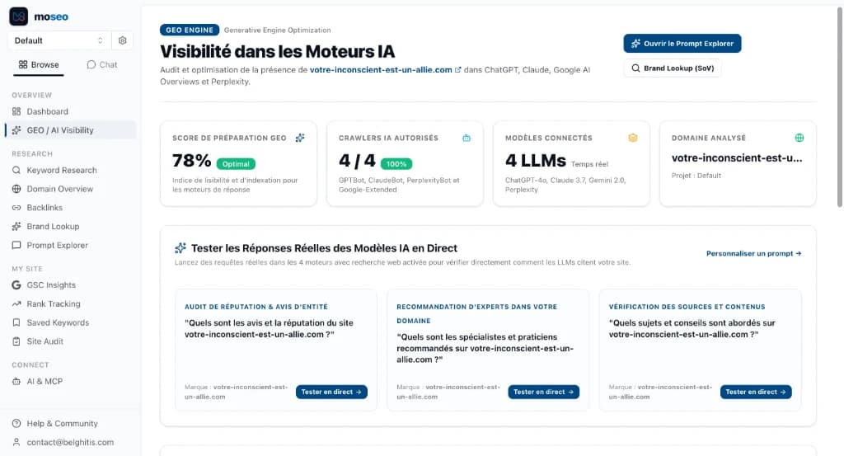Click the Brand Lookup sparkle icon in sidebar
Viewport: 844px width, 456px height.
click(16, 227)
